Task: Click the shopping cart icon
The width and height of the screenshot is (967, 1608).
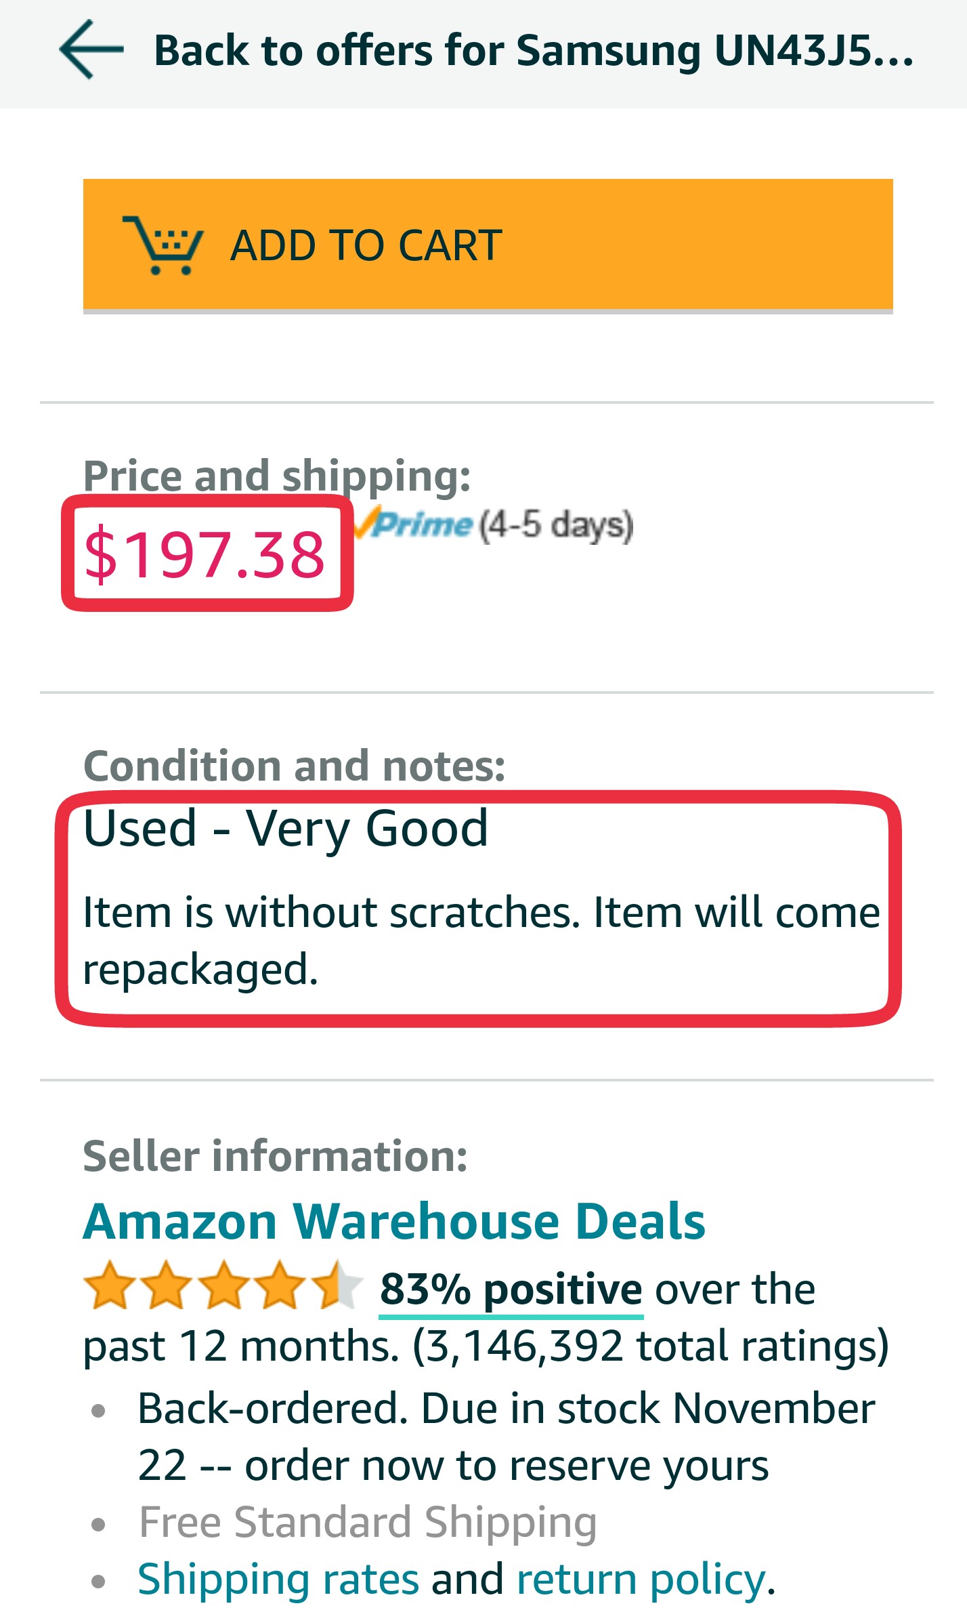Action: coord(163,245)
